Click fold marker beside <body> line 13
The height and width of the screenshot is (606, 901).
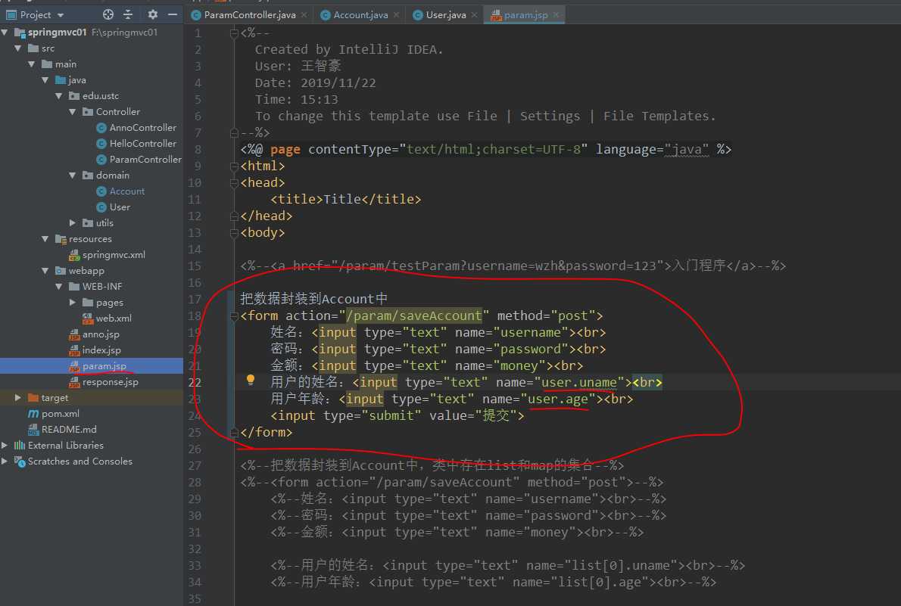coord(234,233)
